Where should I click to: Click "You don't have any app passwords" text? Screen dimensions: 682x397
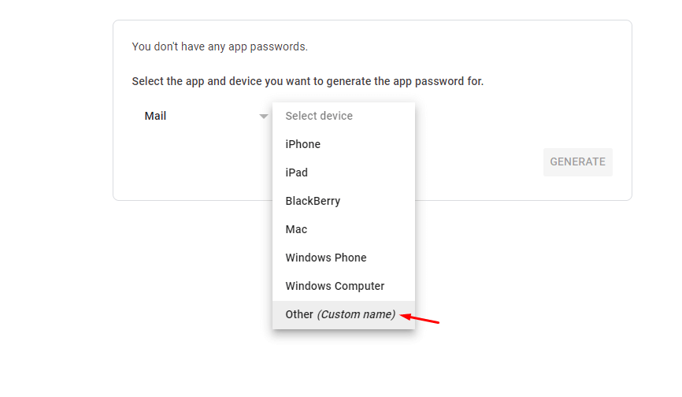pos(220,46)
